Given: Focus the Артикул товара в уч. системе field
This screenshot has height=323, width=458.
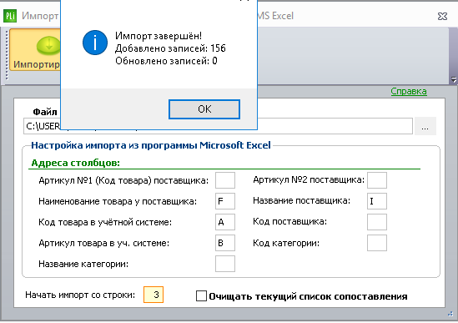Looking at the screenshot, I should [x=225, y=243].
